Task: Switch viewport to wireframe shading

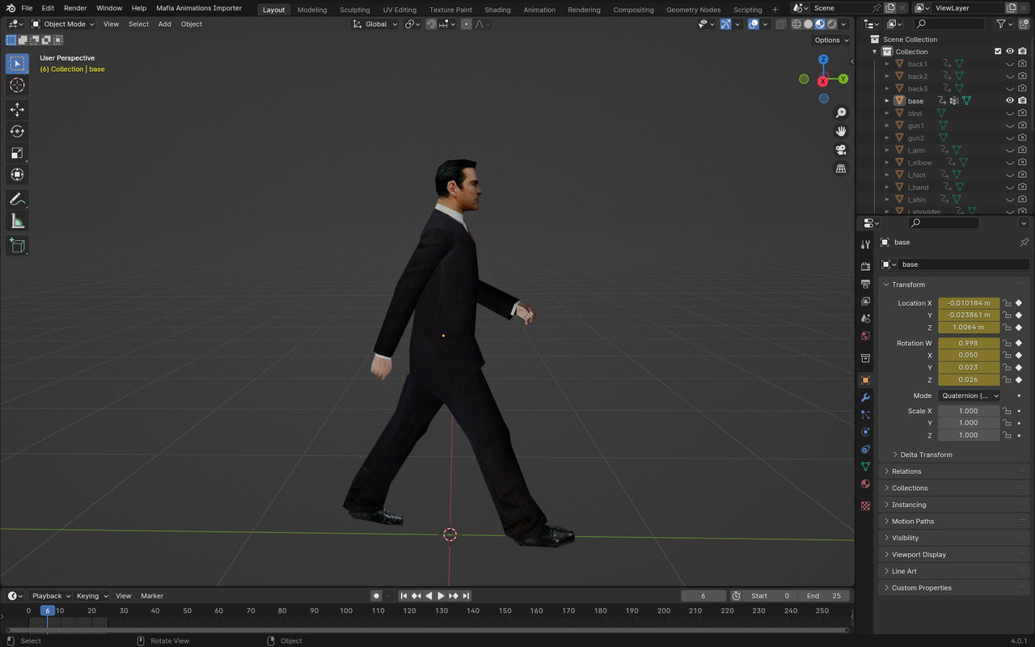Action: coord(796,24)
